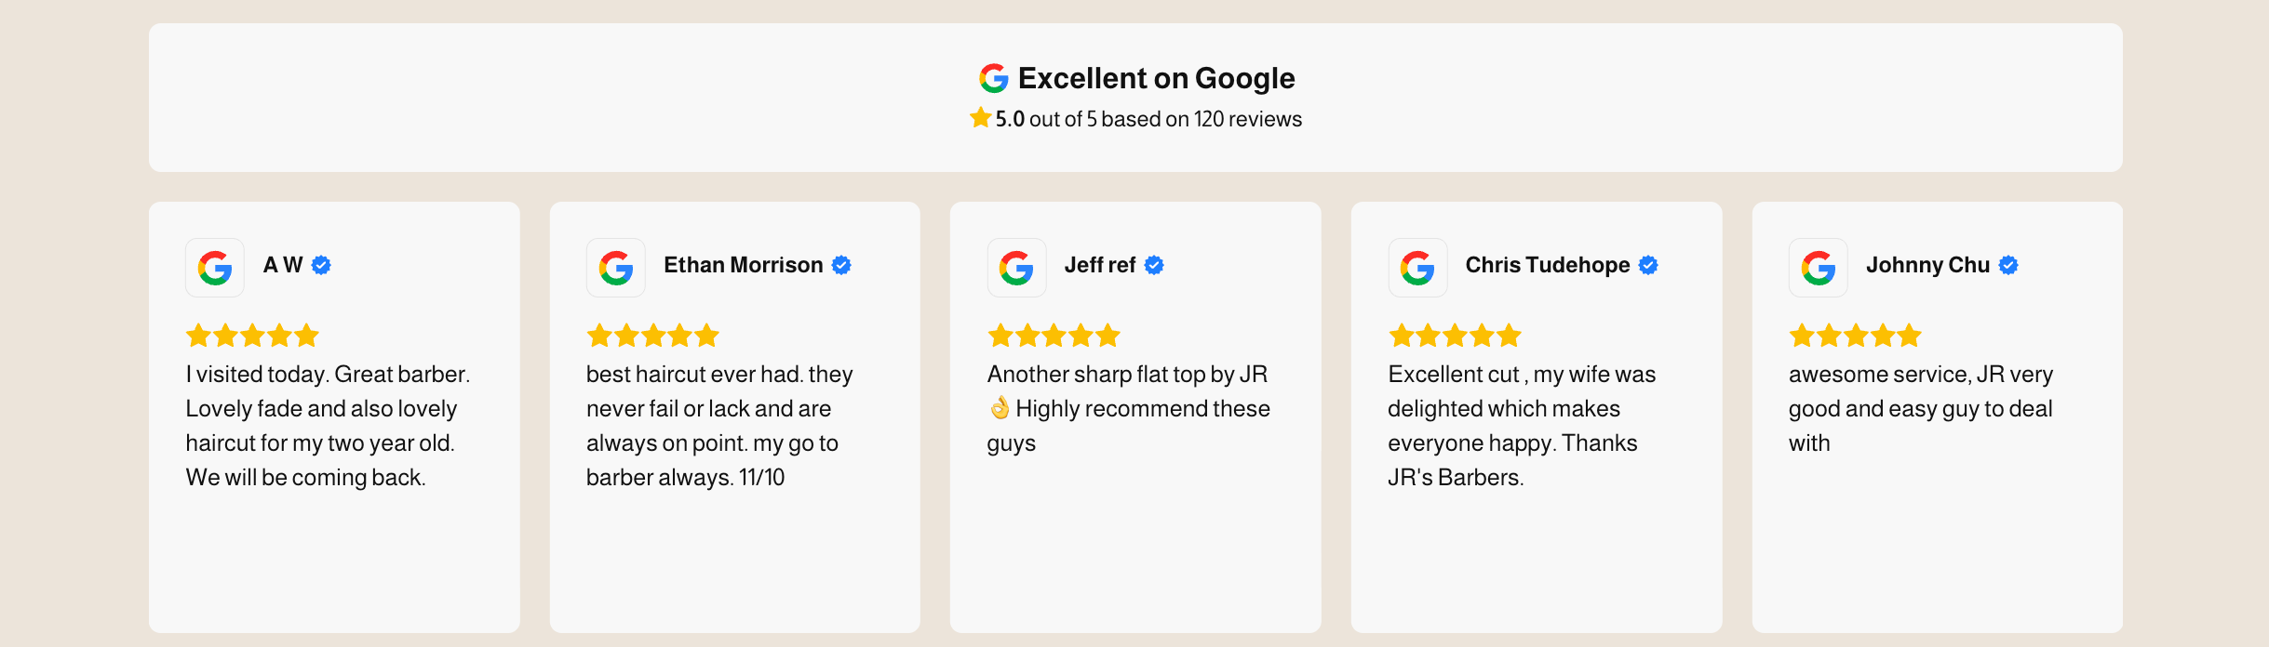
Task: Expand Johnny Chu's review text
Action: click(x=1920, y=409)
